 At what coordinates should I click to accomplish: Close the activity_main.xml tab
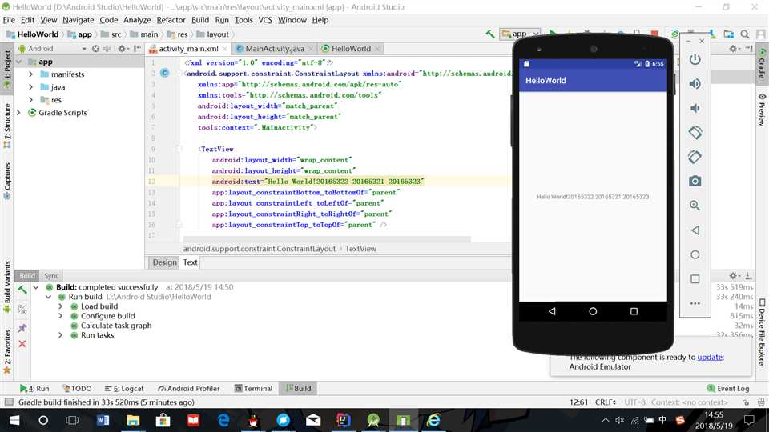(x=224, y=49)
